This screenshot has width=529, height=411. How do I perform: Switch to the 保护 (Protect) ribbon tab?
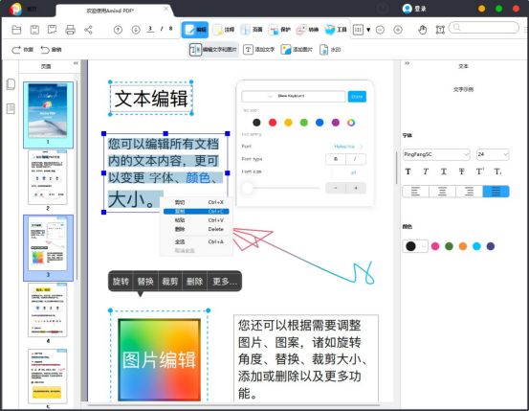pyautogui.click(x=279, y=30)
